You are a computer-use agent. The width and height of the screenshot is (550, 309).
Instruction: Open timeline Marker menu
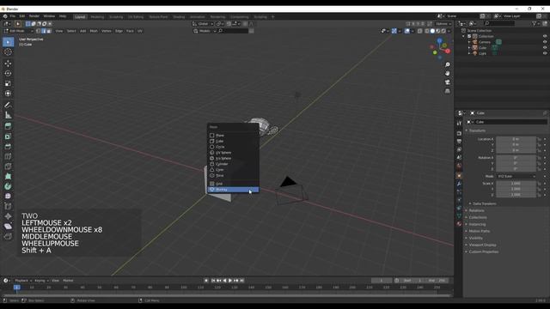pos(68,281)
